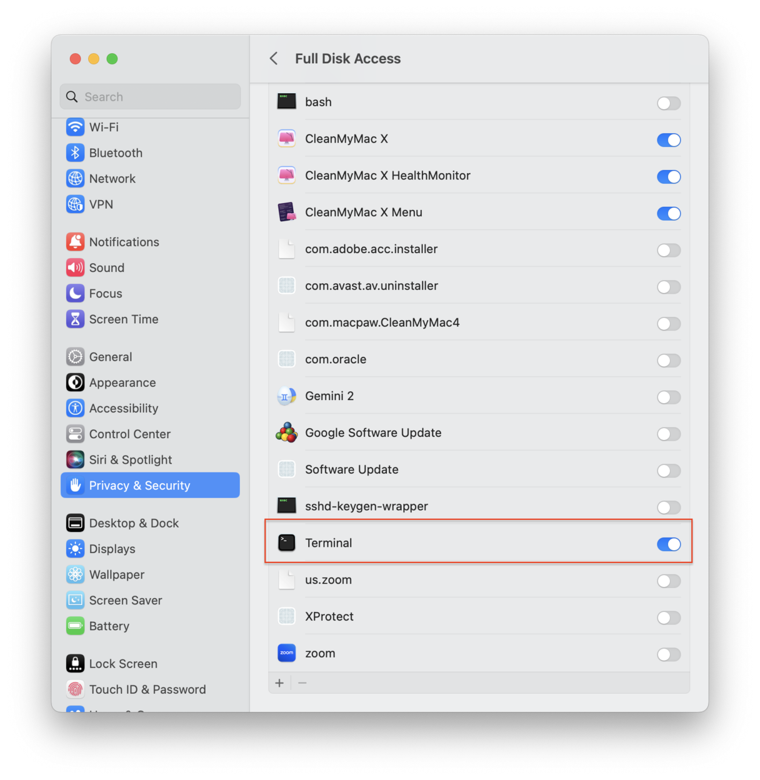This screenshot has width=760, height=780.
Task: Select Sound in the sidebar
Action: click(106, 267)
